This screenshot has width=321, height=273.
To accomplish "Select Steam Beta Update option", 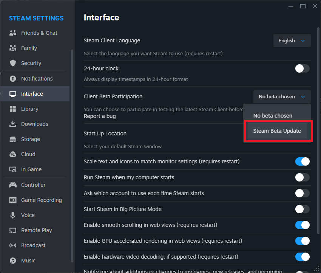I will pyautogui.click(x=277, y=131).
